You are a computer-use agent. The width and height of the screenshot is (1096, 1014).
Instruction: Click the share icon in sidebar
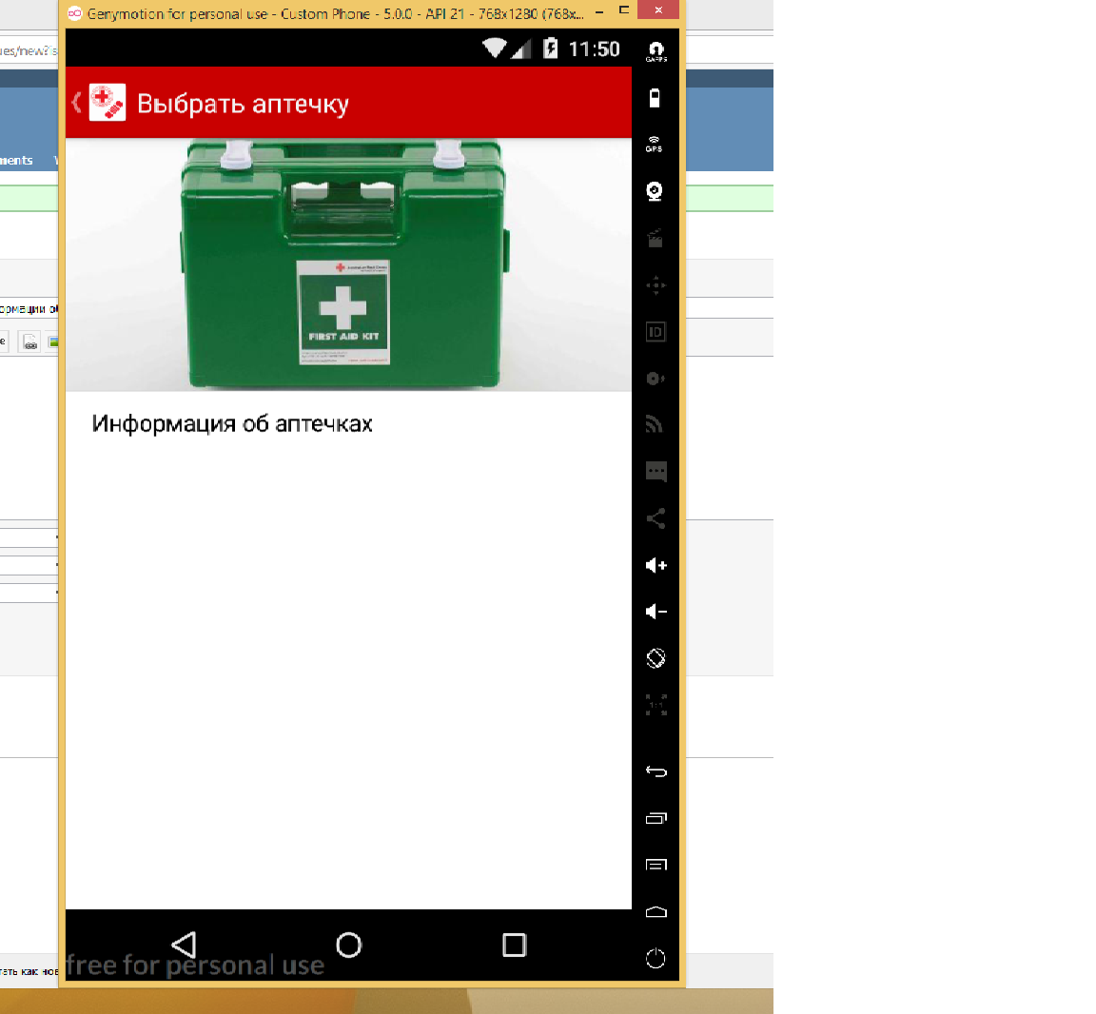[x=656, y=518]
